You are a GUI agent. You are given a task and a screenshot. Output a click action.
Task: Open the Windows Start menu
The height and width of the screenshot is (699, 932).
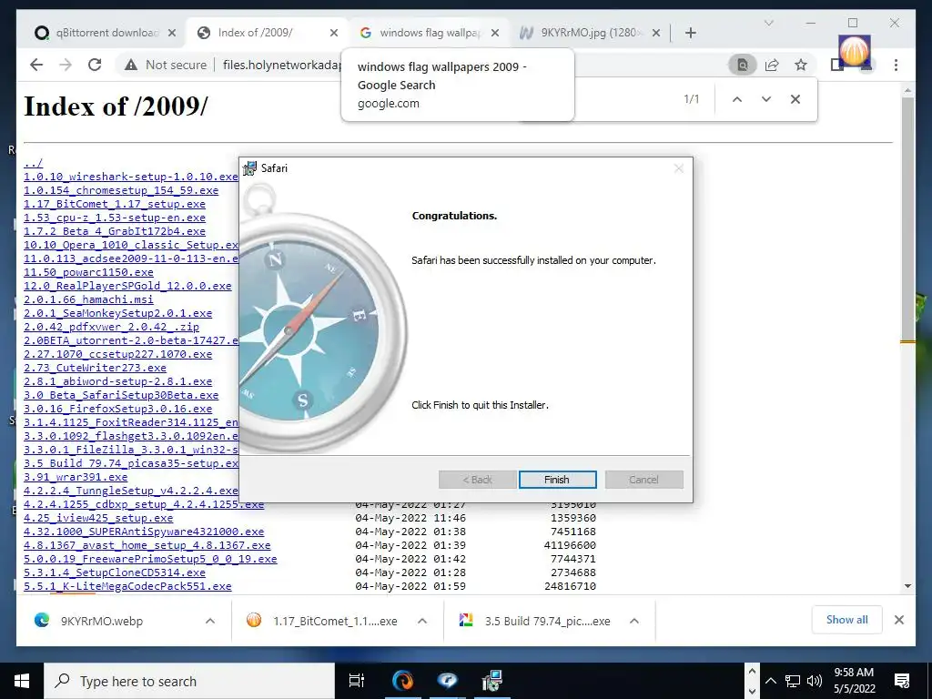point(22,681)
